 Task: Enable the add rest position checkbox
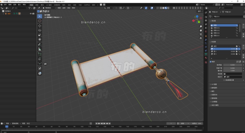(x=224, y=80)
